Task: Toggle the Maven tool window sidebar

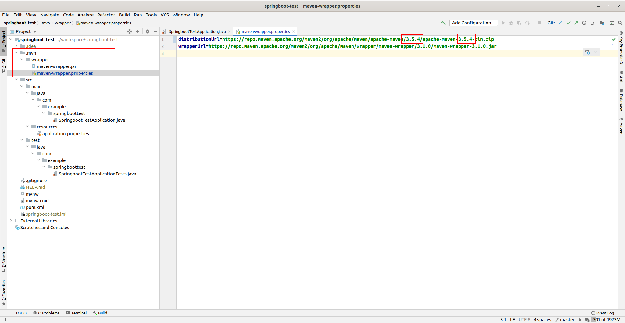Action: click(621, 126)
